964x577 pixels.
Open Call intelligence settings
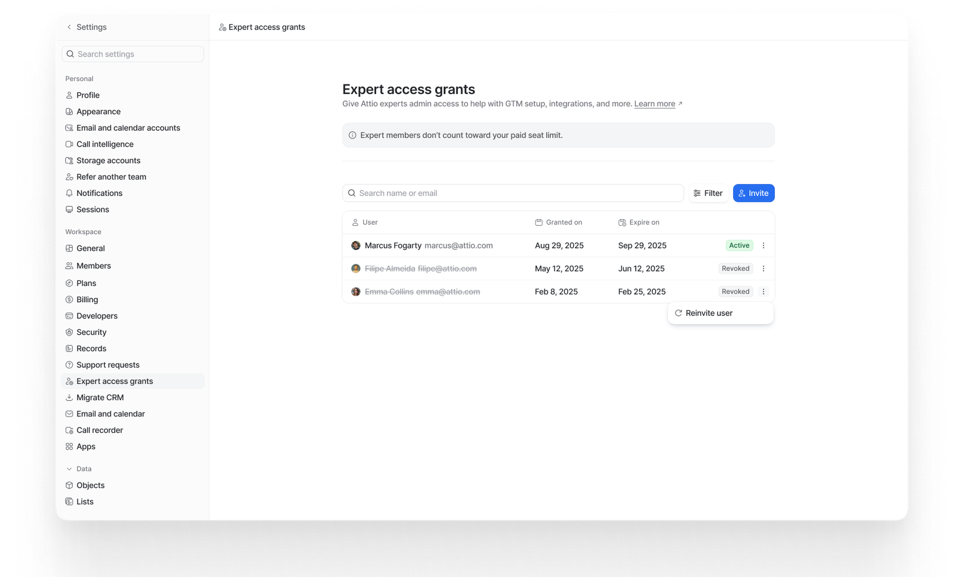pyautogui.click(x=105, y=144)
